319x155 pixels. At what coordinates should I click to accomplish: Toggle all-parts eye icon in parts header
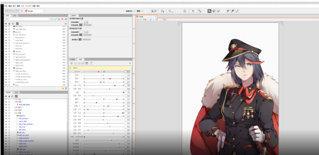6,24
